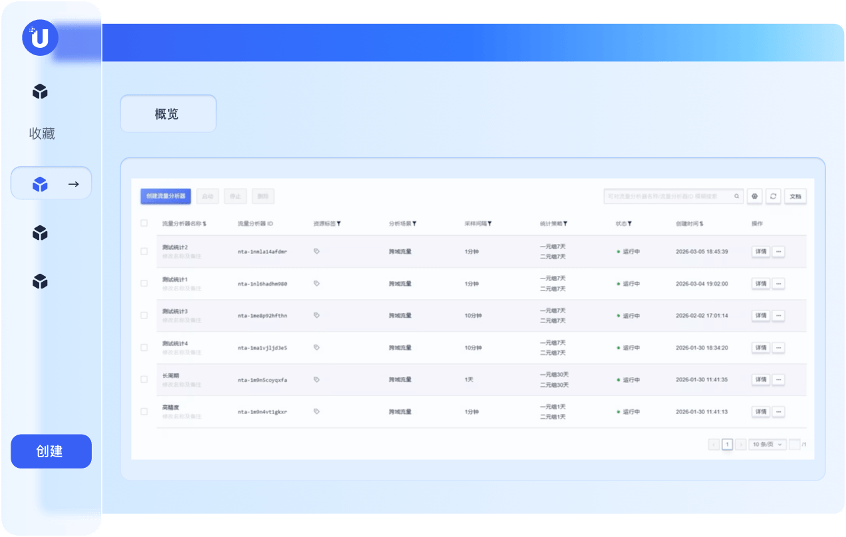Click the search magnifier icon
Screen dimensions: 846x537
[x=736, y=196]
